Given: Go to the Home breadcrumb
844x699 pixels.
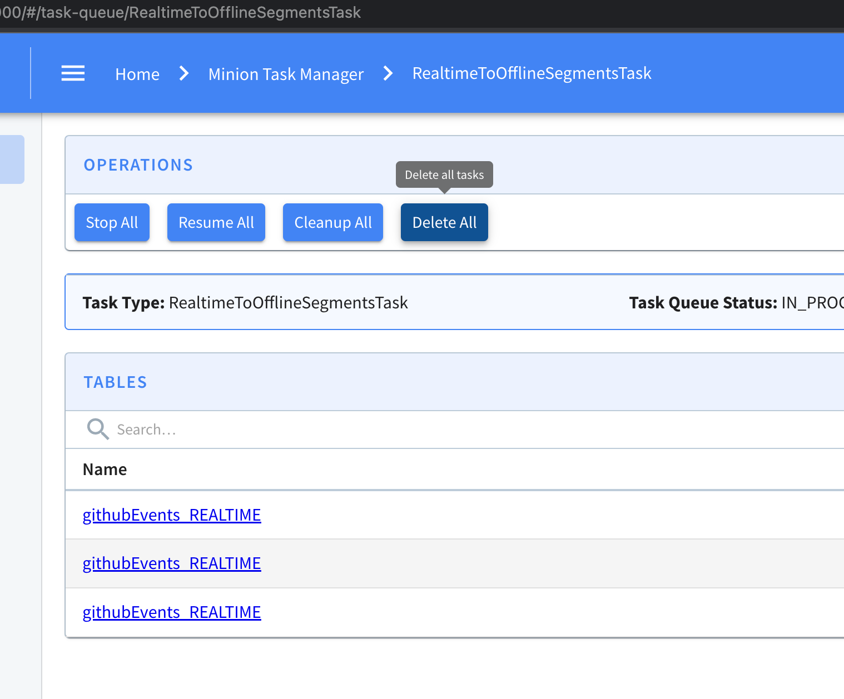Looking at the screenshot, I should (x=137, y=74).
